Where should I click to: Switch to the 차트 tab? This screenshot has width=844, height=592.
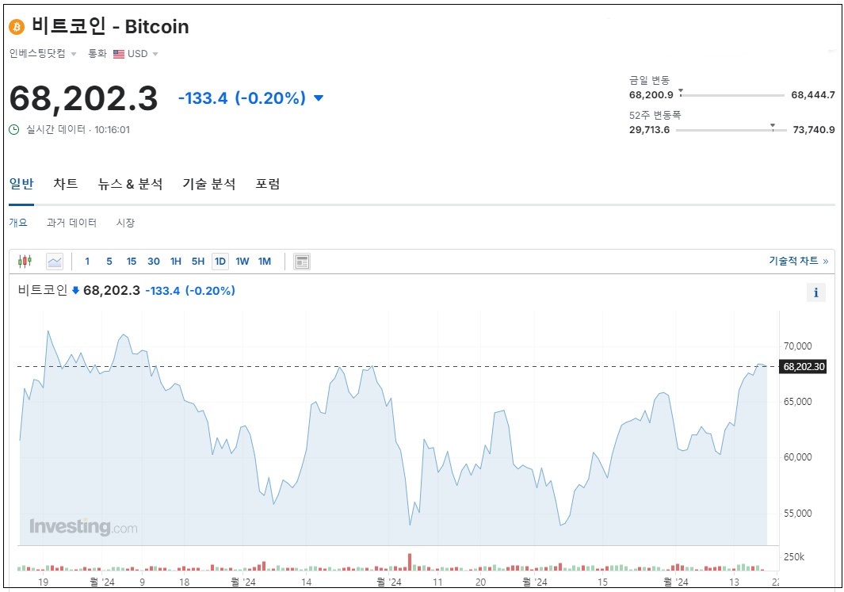click(66, 184)
